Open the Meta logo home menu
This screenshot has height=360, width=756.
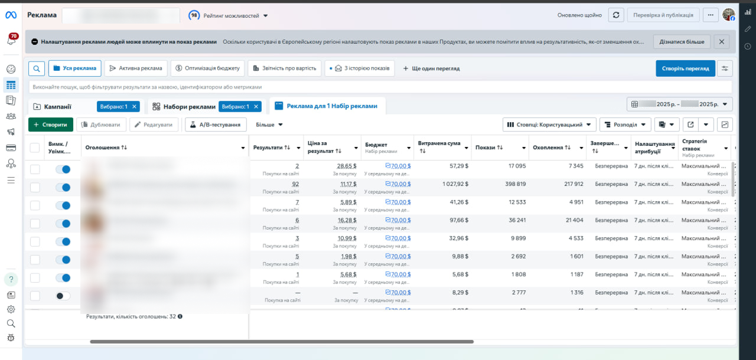click(11, 15)
